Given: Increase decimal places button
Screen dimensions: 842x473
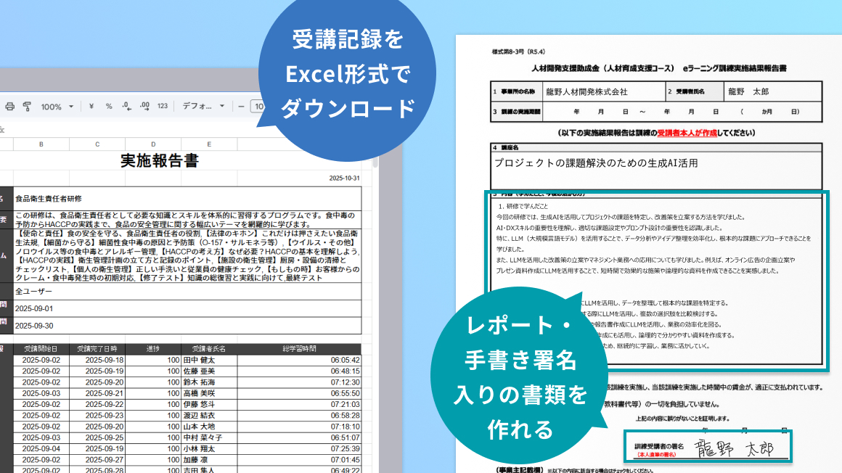Looking at the screenshot, I should point(144,107).
